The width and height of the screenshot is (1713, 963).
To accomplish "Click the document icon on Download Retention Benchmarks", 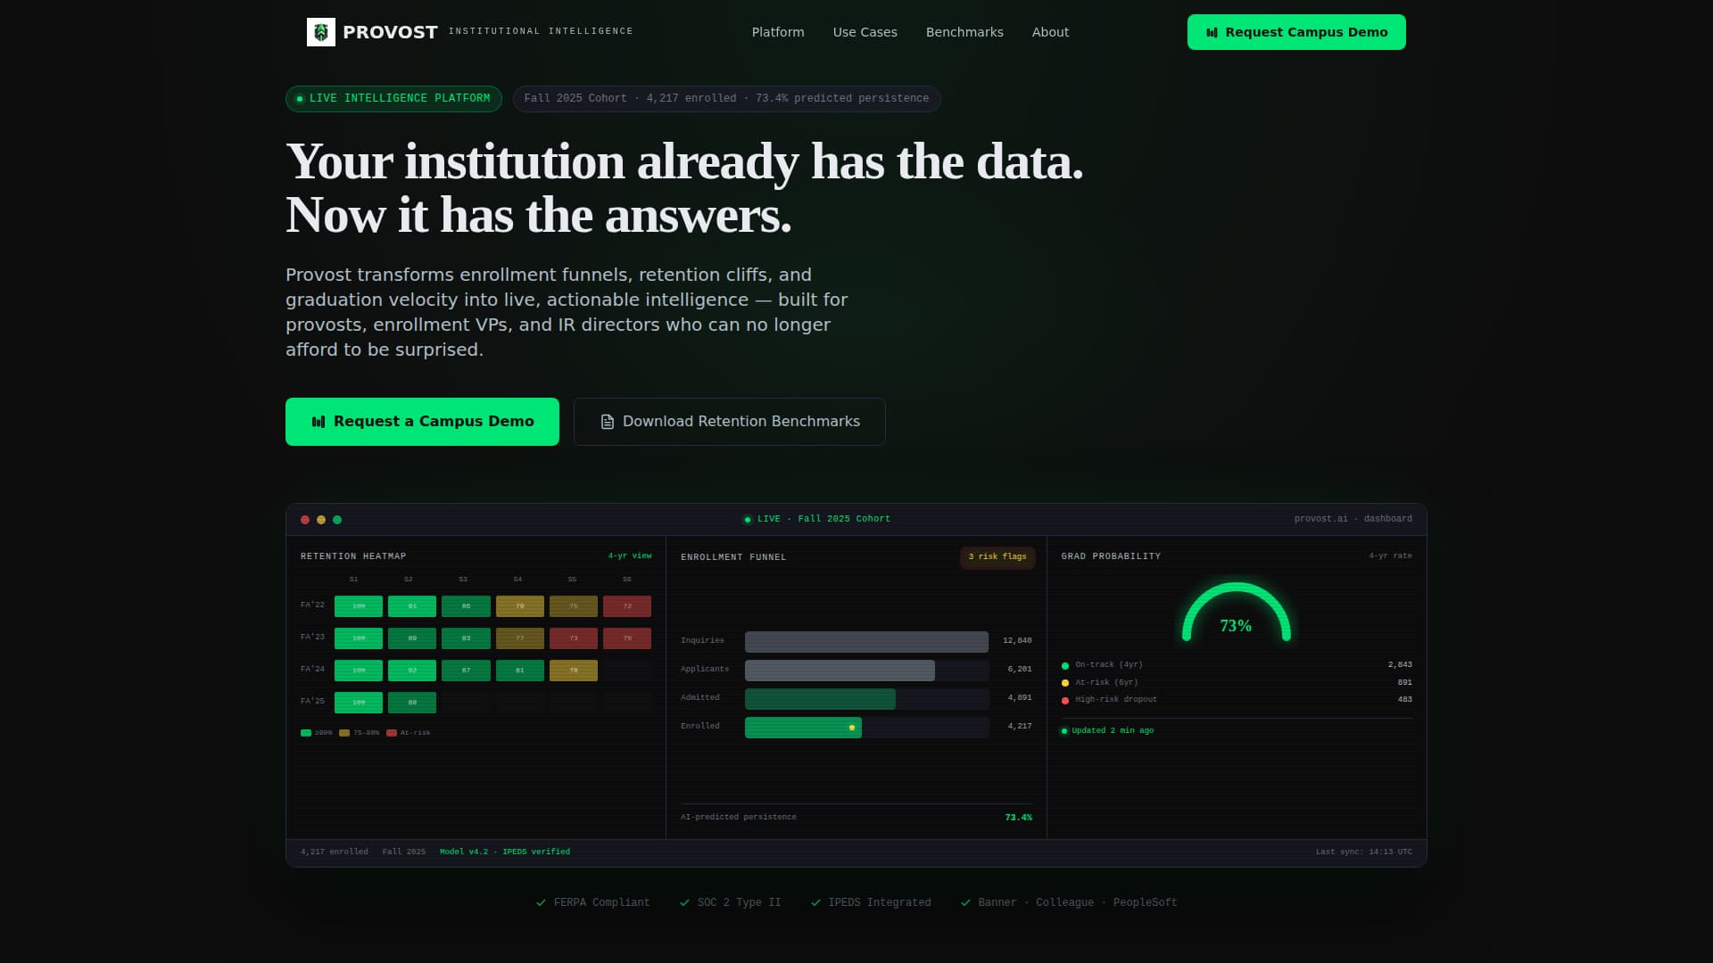I will click(608, 422).
